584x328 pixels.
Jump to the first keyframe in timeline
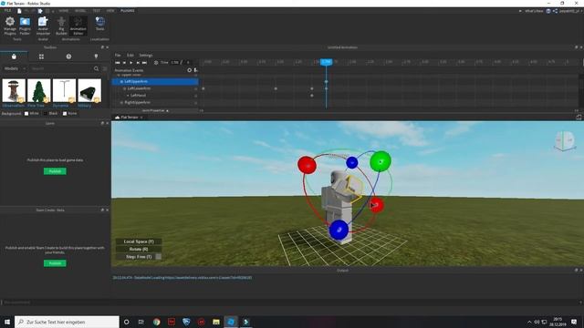tap(118, 63)
